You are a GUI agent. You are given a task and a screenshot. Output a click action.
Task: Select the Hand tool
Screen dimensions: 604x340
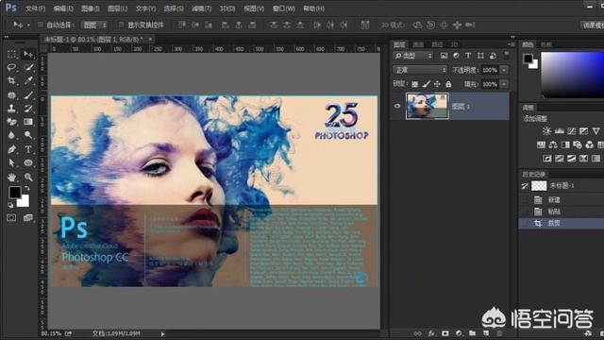tap(11, 177)
